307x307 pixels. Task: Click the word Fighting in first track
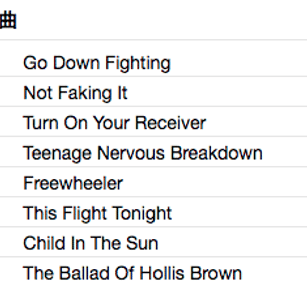(x=138, y=63)
